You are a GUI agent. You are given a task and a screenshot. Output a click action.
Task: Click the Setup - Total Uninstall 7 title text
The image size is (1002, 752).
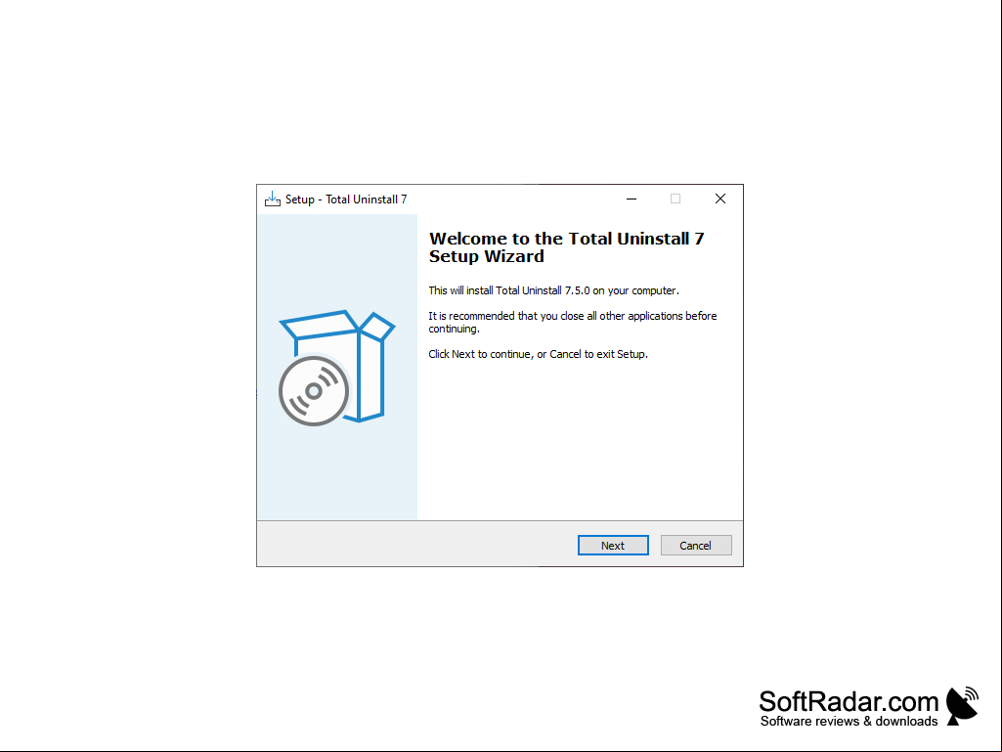click(x=346, y=199)
